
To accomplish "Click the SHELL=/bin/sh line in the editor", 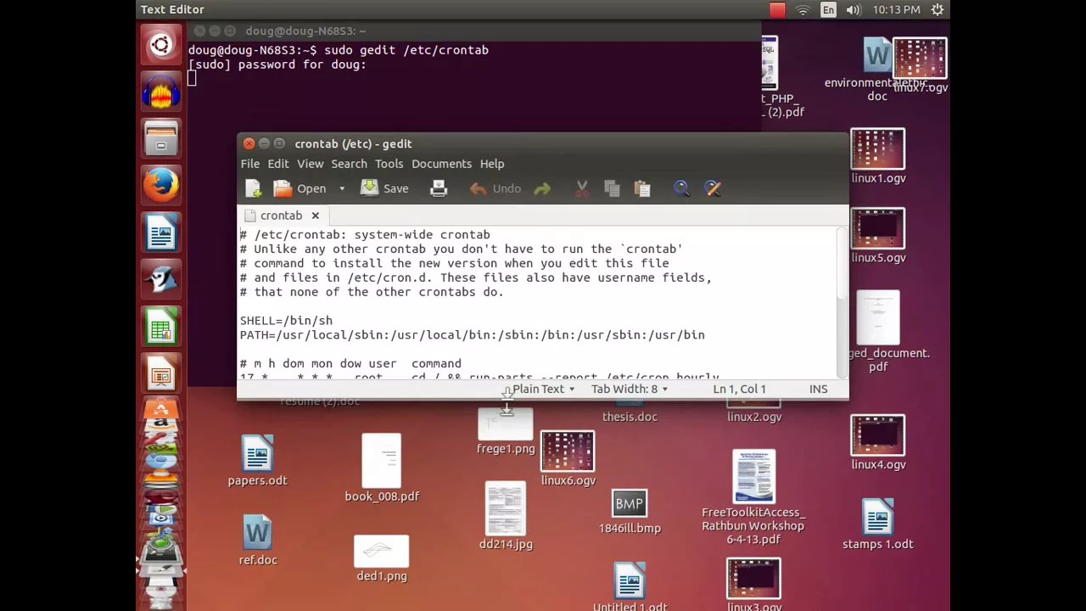I will click(286, 321).
